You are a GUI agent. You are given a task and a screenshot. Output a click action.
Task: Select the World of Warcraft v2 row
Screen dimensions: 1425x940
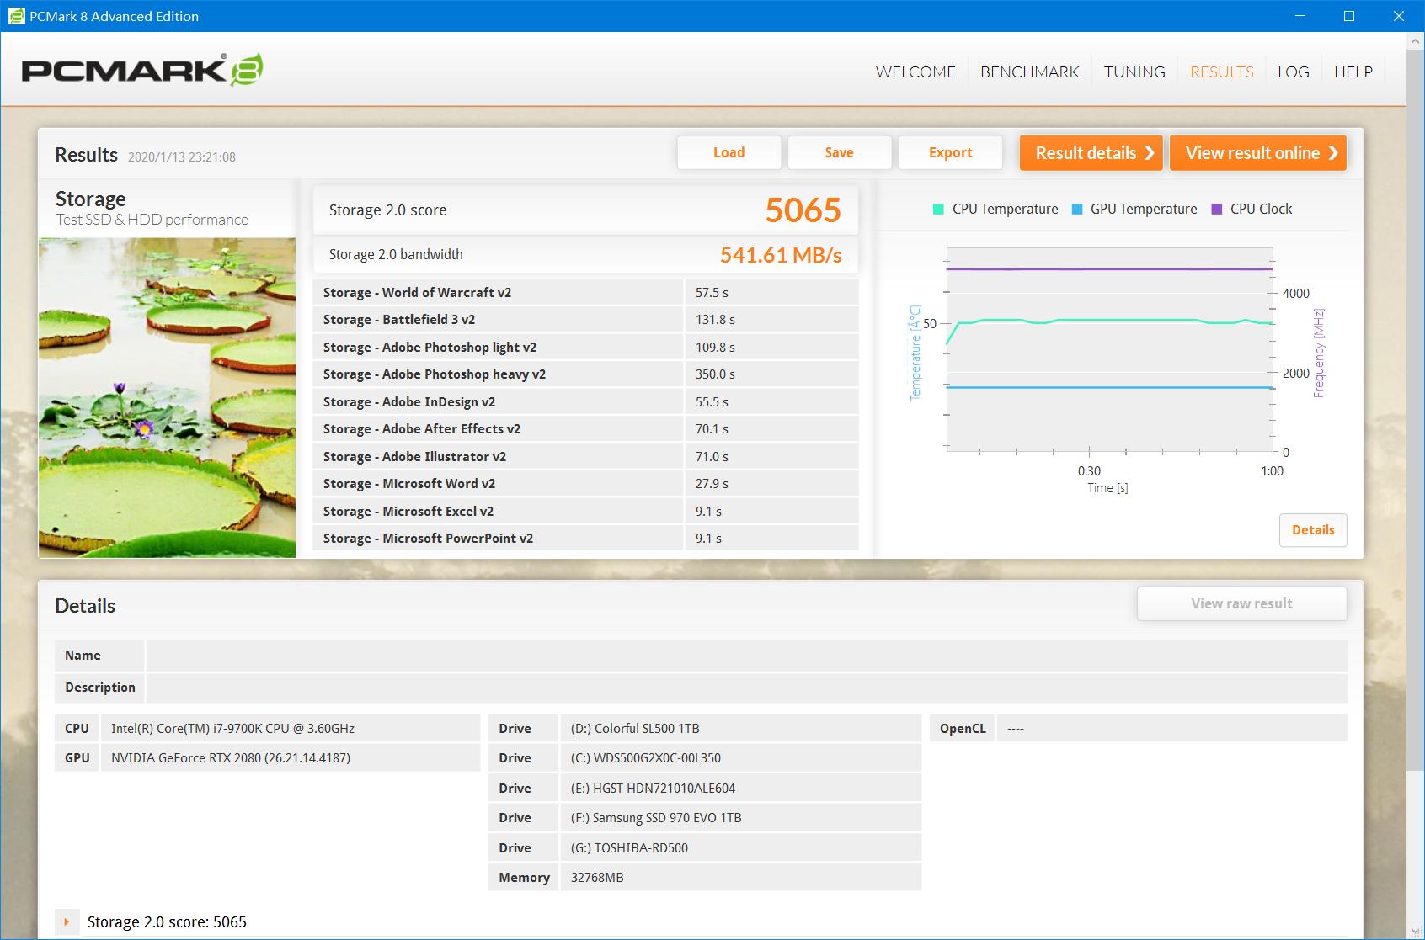point(585,293)
